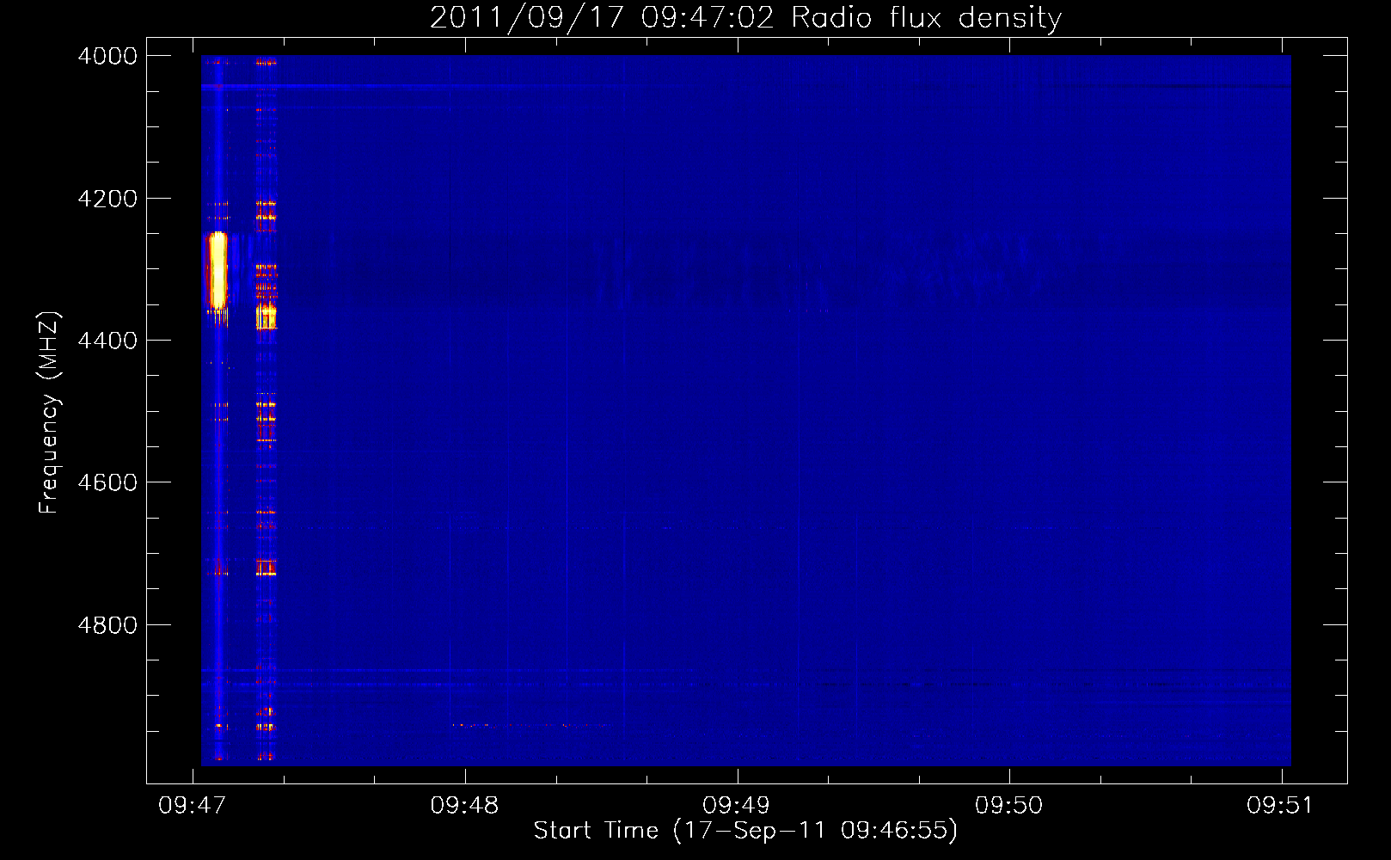
Task: Click the 09:50 time tick label
Action: point(1008,805)
